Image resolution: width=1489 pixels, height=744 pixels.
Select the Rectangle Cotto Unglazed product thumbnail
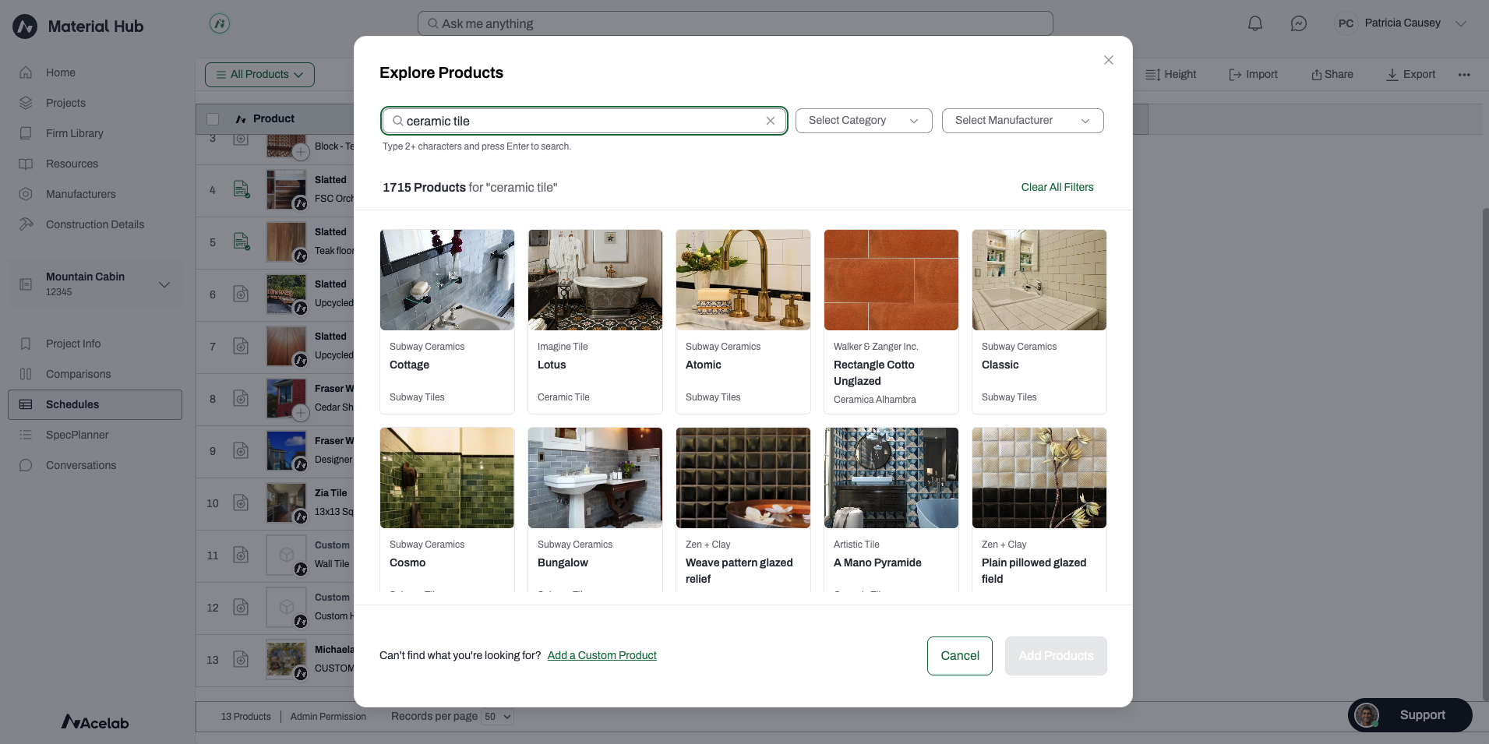(891, 280)
